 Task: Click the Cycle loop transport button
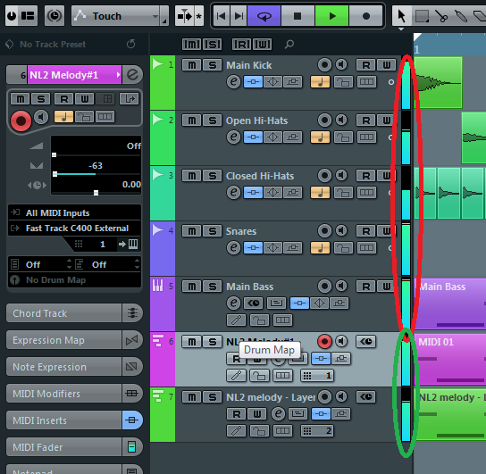point(264,16)
